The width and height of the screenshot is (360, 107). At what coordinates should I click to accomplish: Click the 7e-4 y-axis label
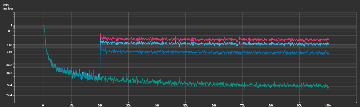pyautogui.click(x=9, y=85)
